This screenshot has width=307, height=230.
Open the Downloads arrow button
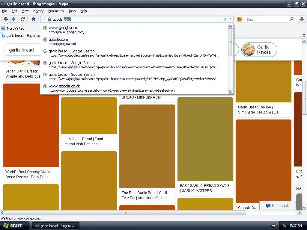[302, 19]
